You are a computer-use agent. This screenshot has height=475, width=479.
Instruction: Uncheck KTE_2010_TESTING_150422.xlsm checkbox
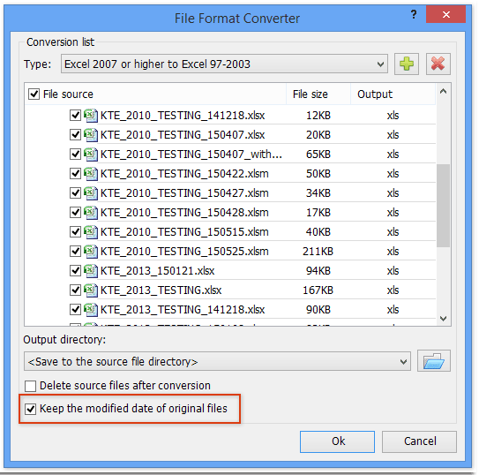coord(75,174)
